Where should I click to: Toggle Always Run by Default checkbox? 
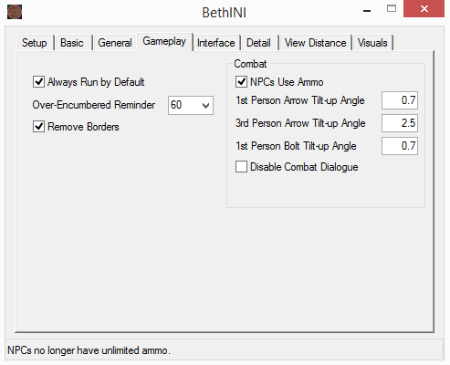pos(38,82)
